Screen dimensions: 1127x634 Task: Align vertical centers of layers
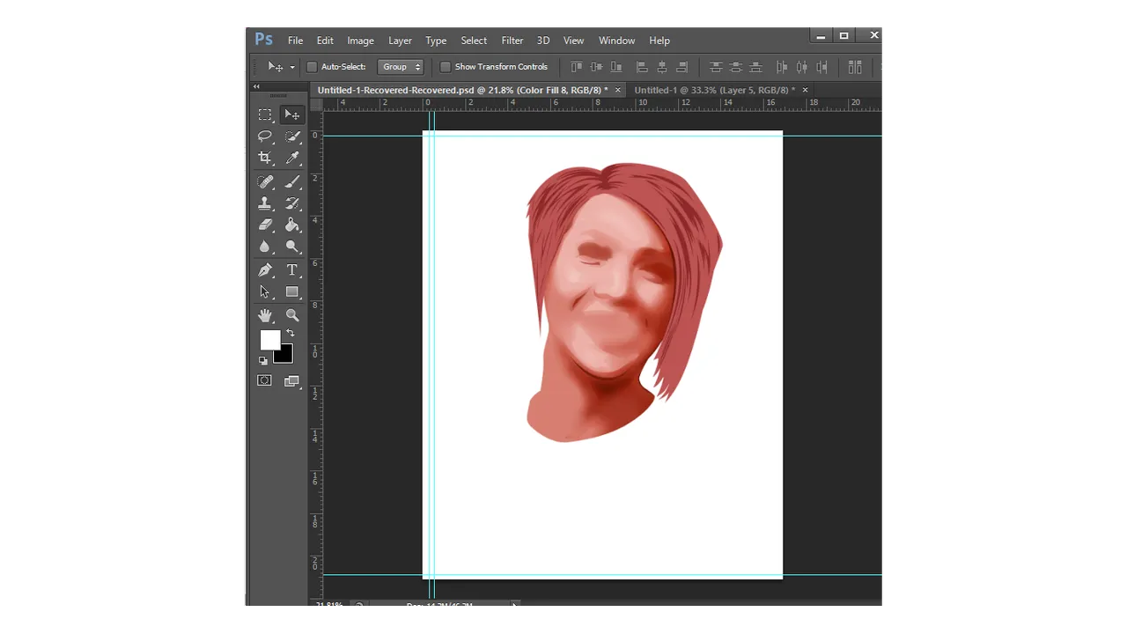pos(596,67)
